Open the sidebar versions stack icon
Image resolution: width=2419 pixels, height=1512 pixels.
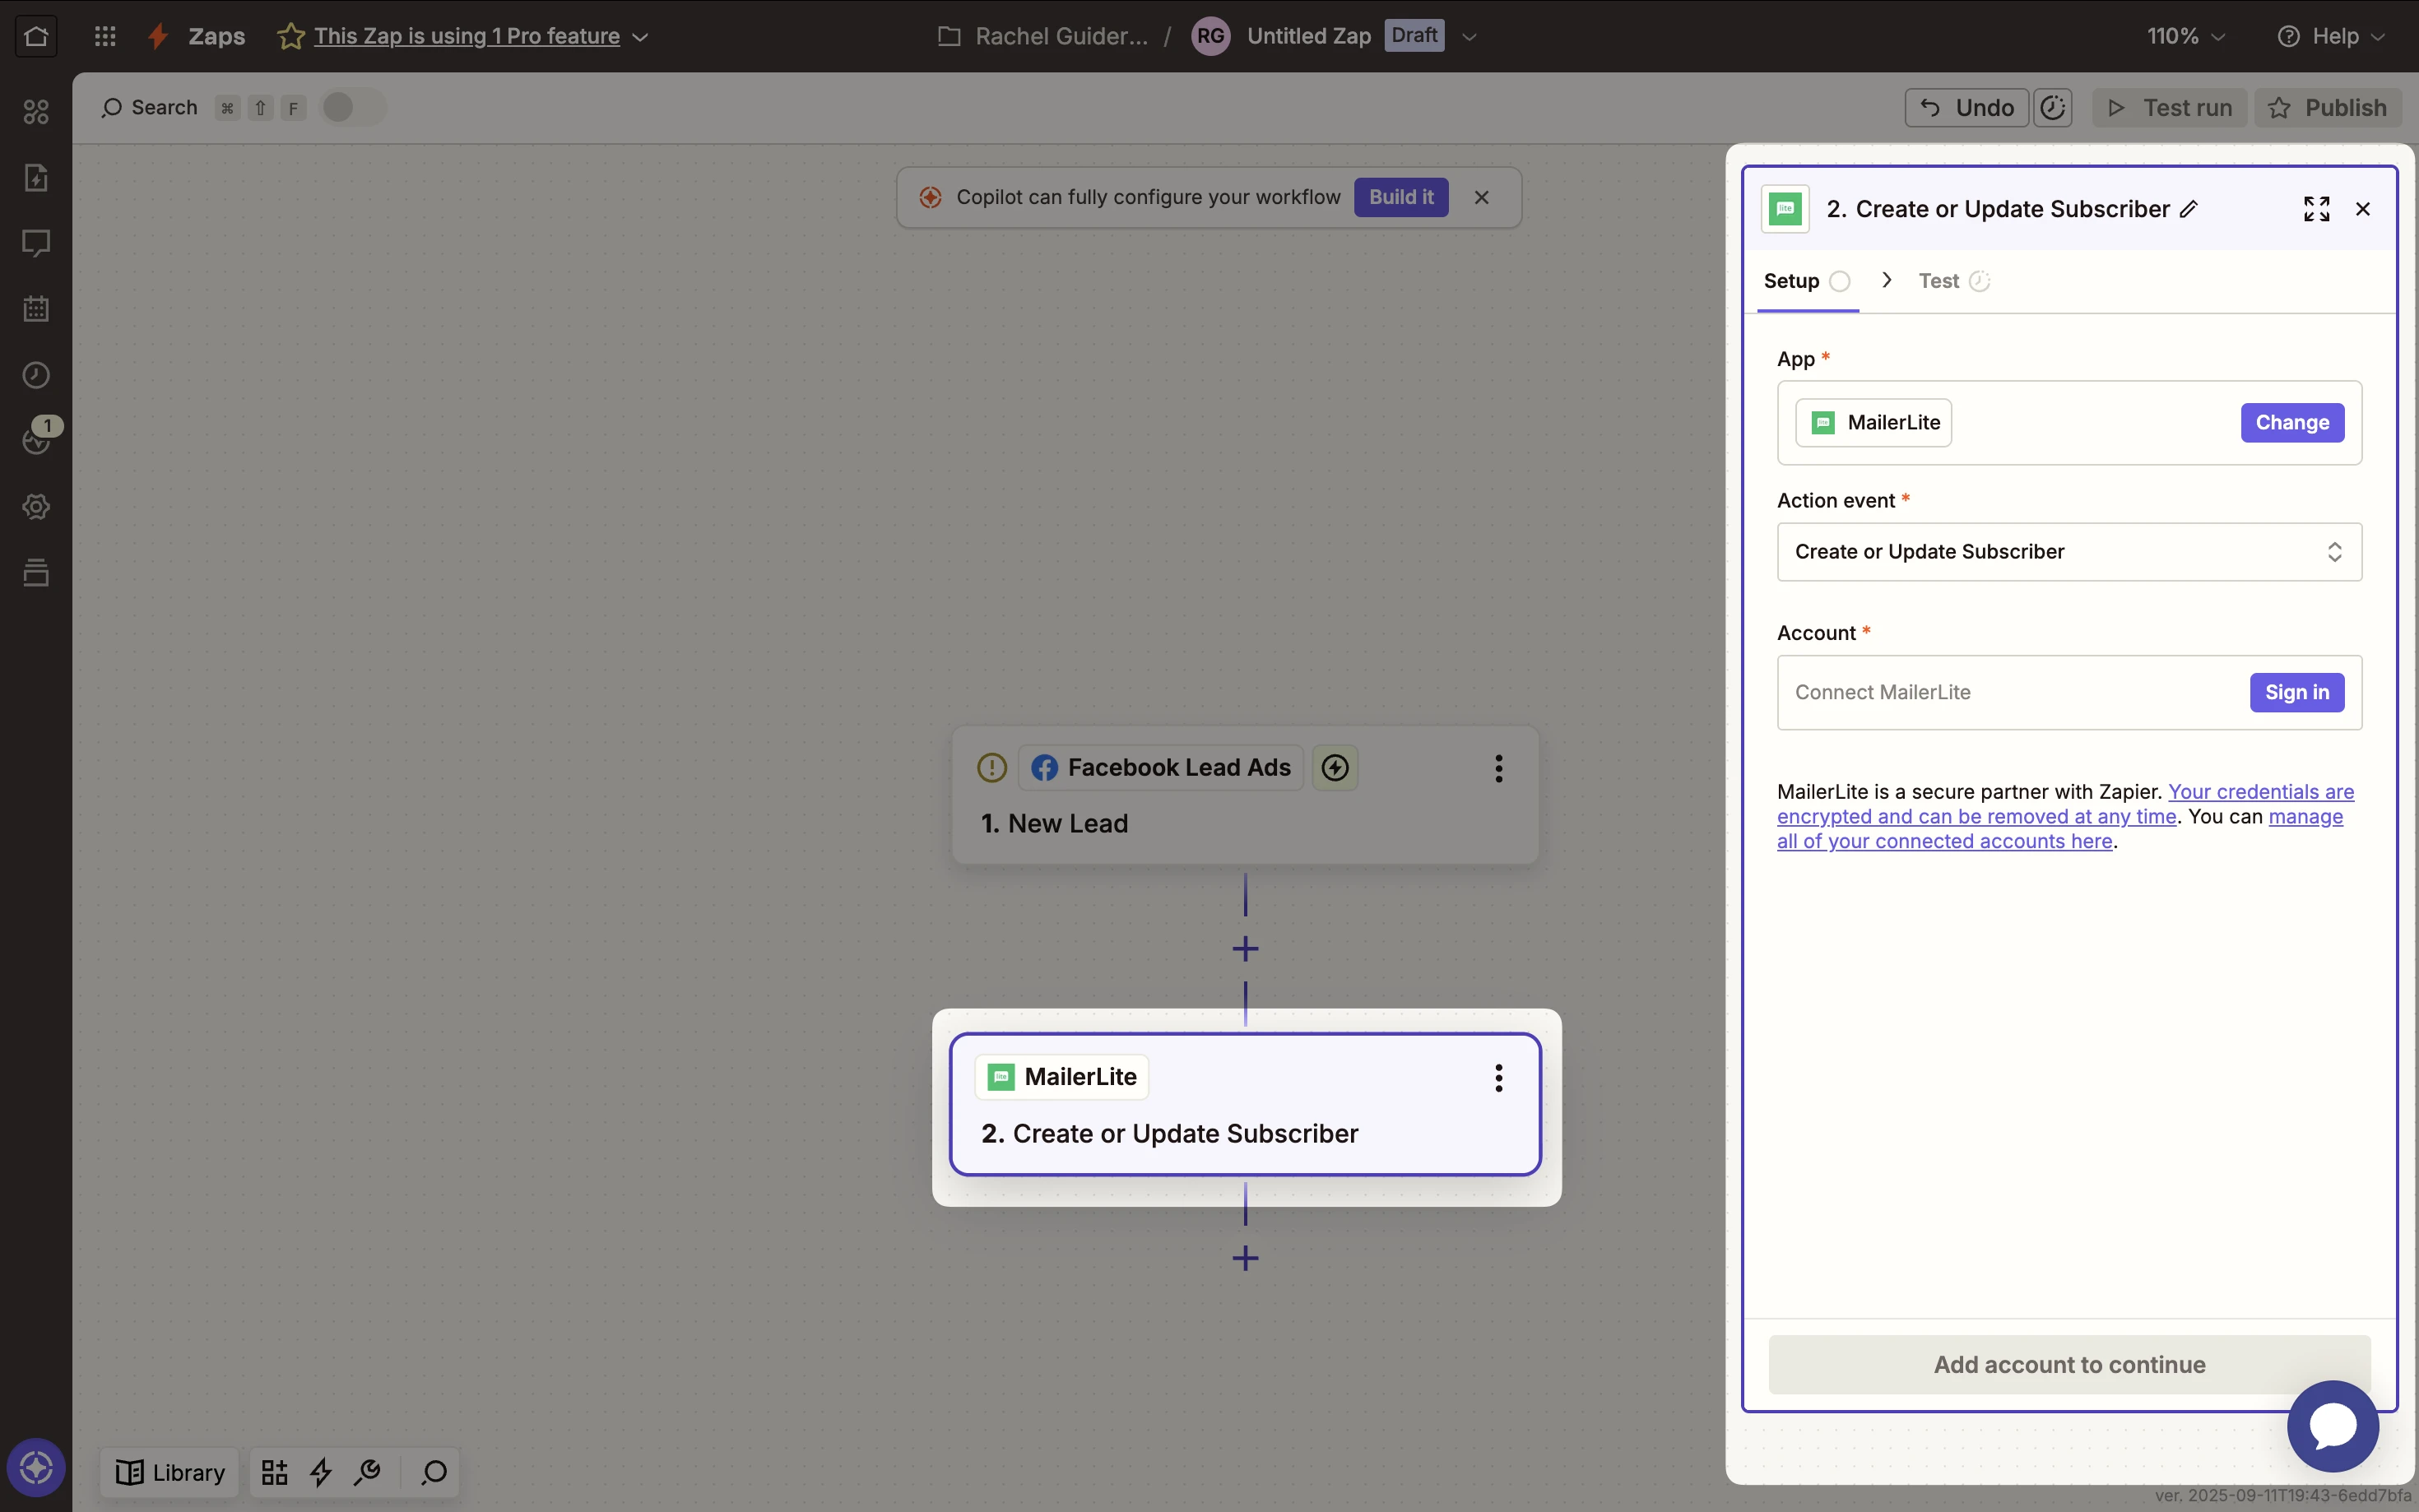point(36,573)
